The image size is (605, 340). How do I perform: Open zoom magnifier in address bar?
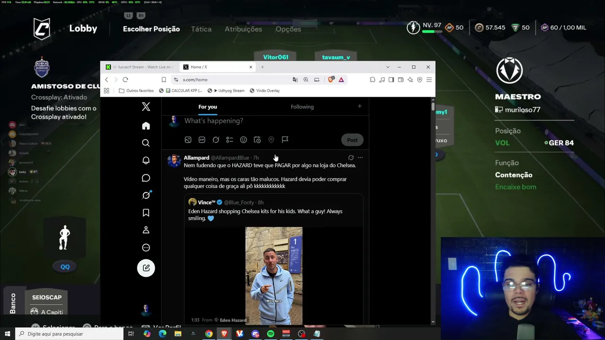point(306,80)
